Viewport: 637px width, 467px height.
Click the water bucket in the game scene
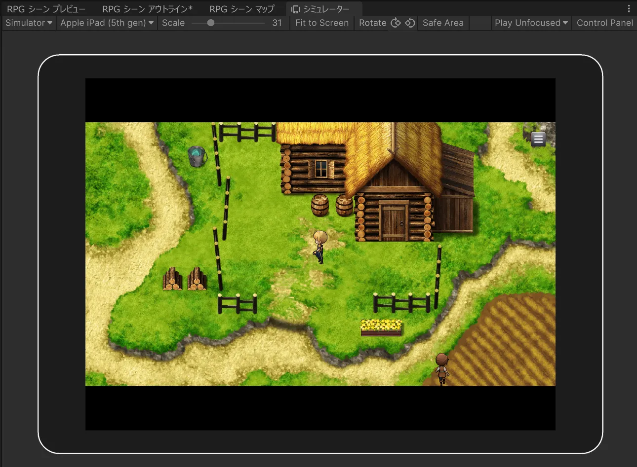pyautogui.click(x=197, y=156)
